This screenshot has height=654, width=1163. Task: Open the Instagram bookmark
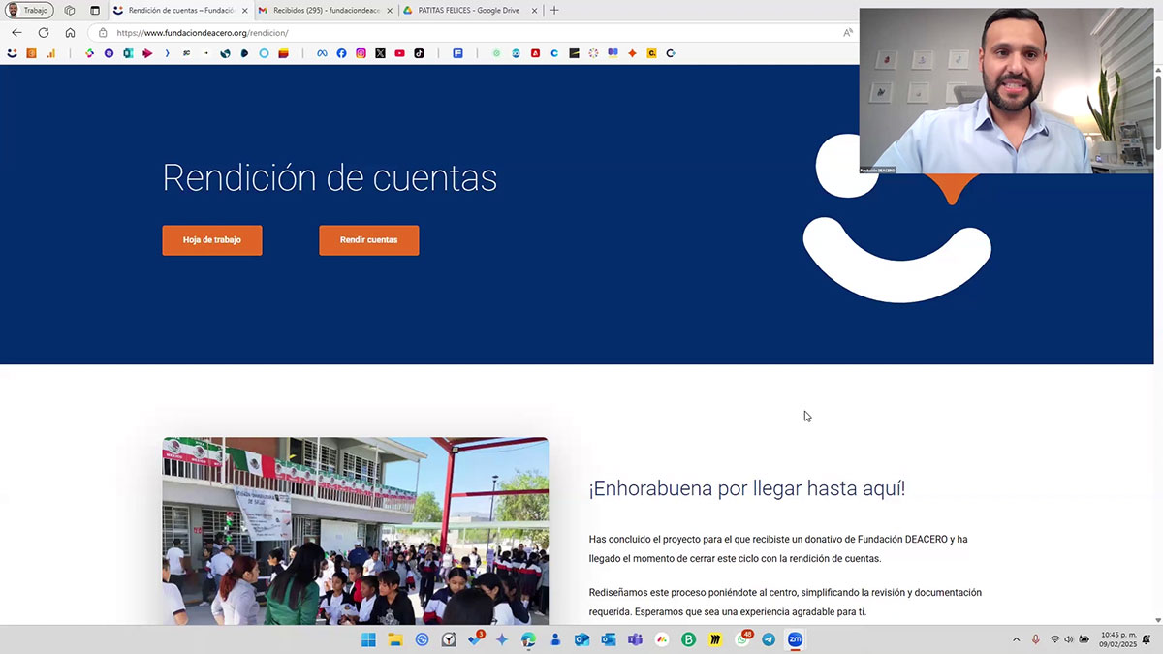click(x=361, y=53)
